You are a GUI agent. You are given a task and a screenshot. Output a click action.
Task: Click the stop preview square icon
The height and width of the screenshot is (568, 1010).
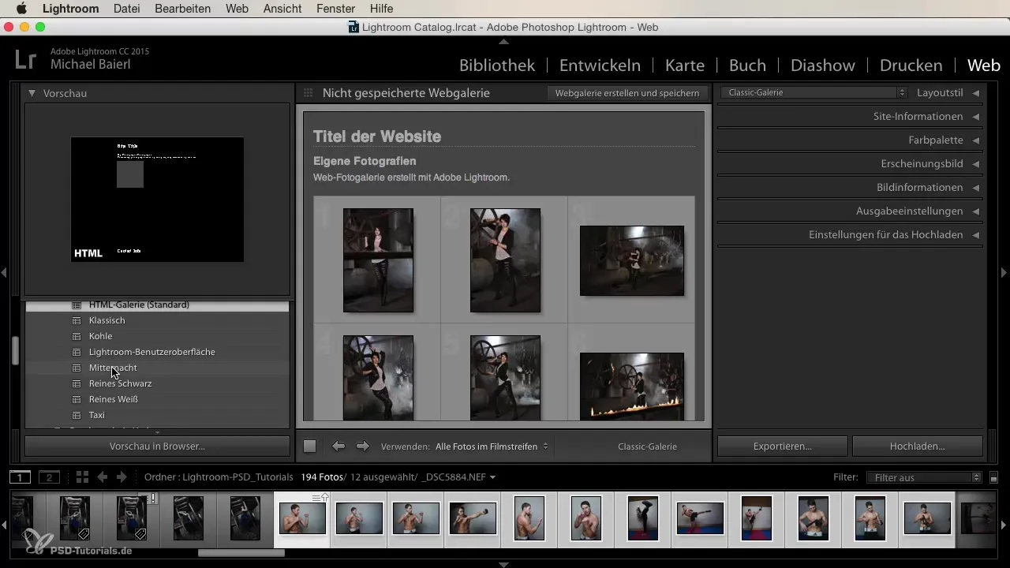coord(310,447)
